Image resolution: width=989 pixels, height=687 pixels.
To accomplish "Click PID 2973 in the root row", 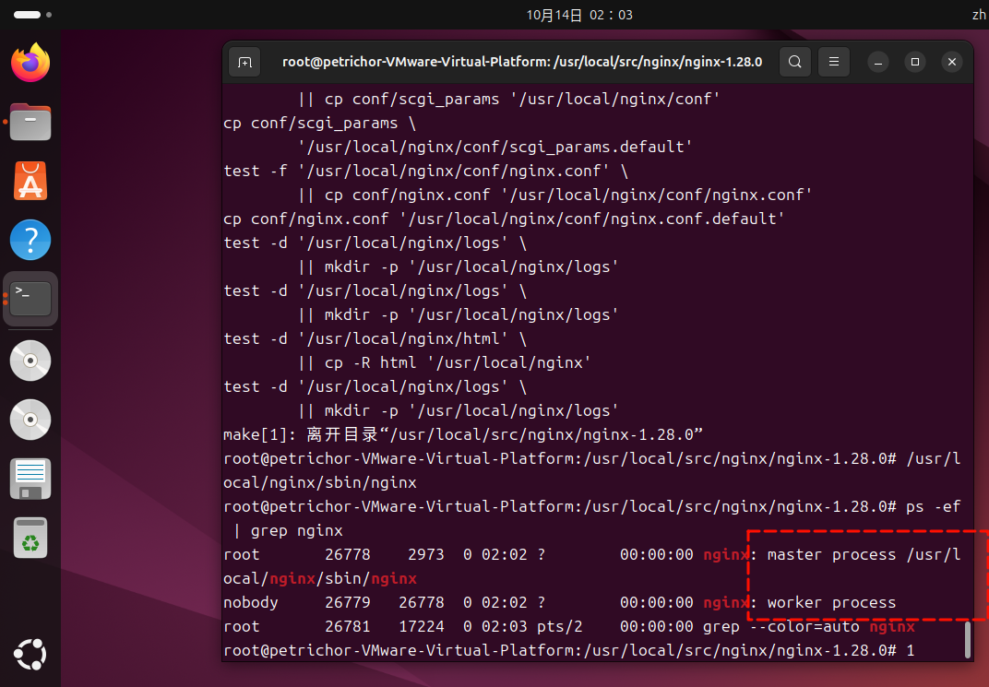I will click(x=425, y=554).
